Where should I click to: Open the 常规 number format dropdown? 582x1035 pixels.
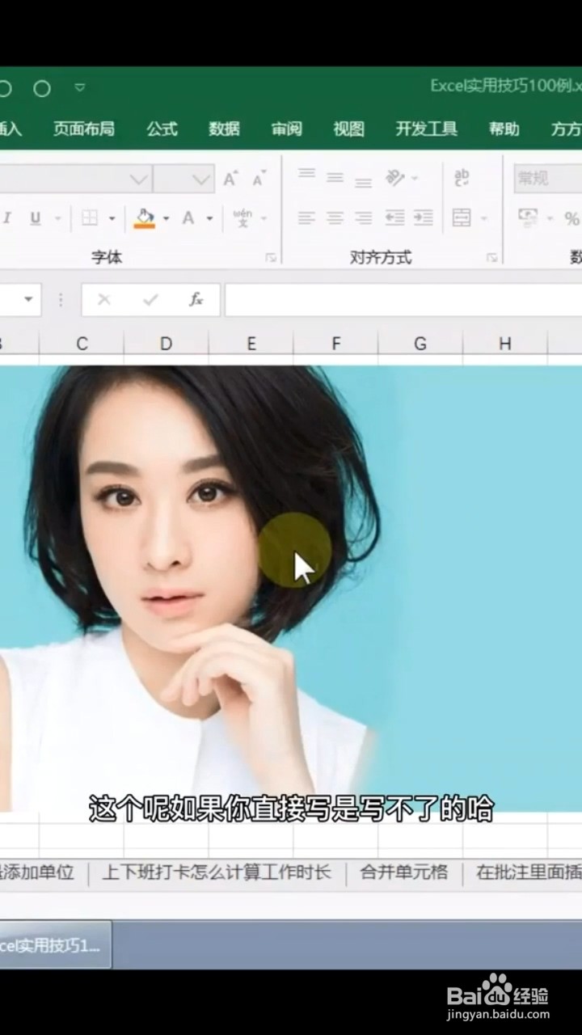[547, 179]
